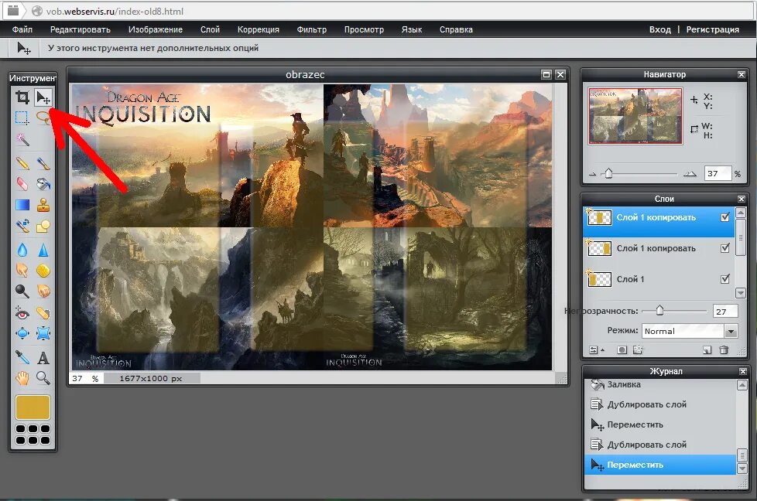The width and height of the screenshot is (757, 501).
Task: Select the blue Gradient tool
Action: click(x=22, y=205)
